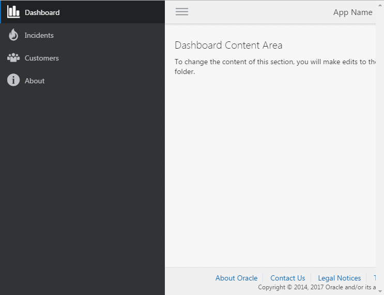Open the About Oracle footer link

(236, 278)
